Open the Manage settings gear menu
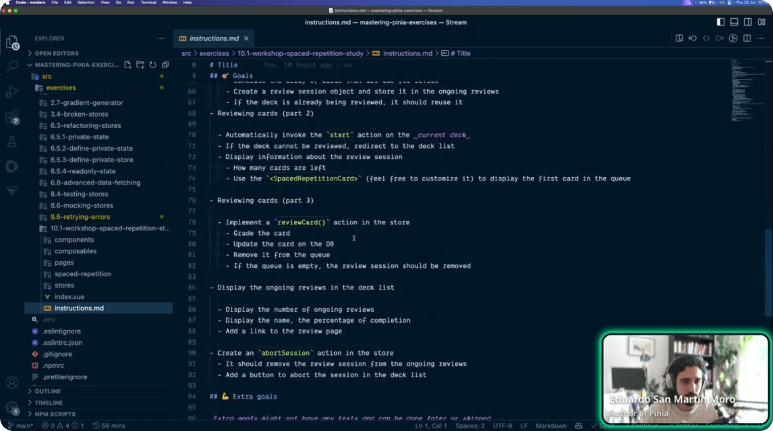773x431 pixels. [x=11, y=407]
